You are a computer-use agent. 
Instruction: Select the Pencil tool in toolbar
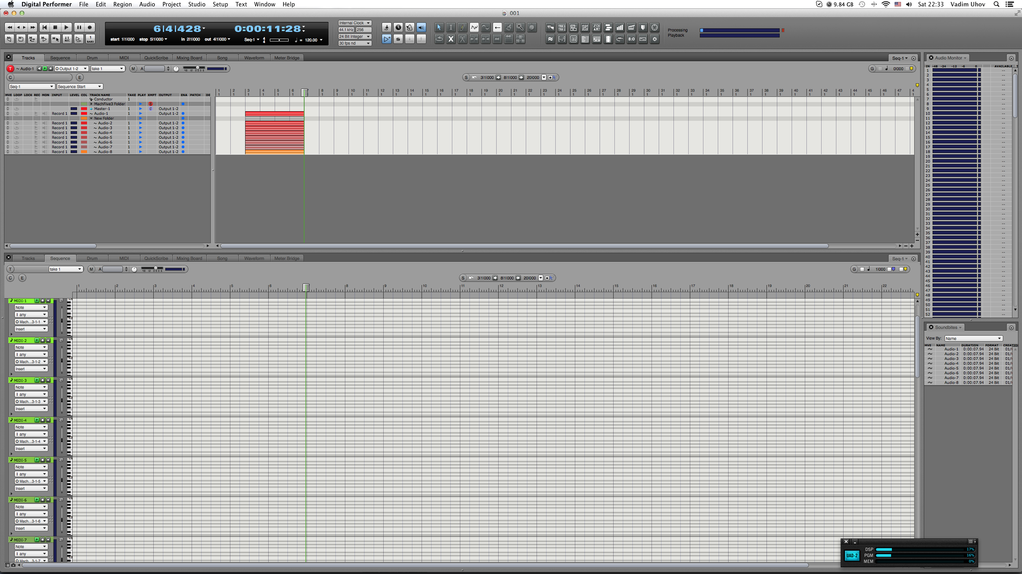pyautogui.click(x=462, y=28)
